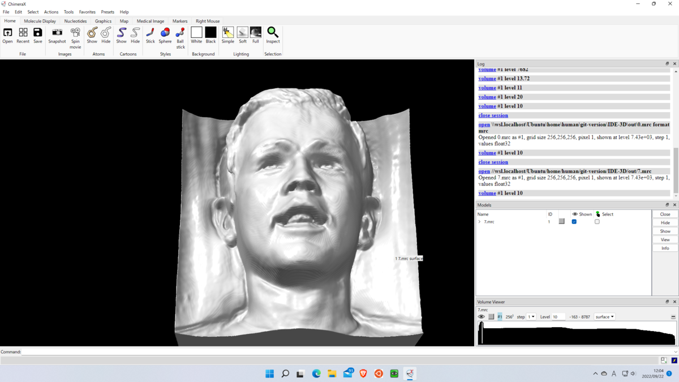Toggle the eye visibility in Volume Viewer
Viewport: 679px width, 382px height.
482,316
